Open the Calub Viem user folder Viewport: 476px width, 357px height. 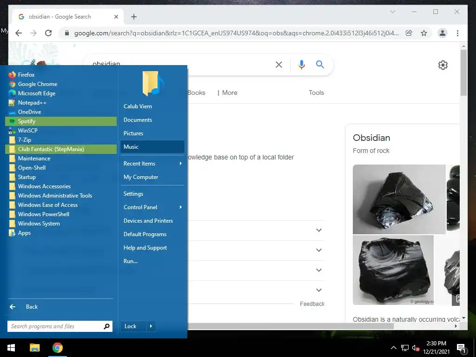click(152, 106)
